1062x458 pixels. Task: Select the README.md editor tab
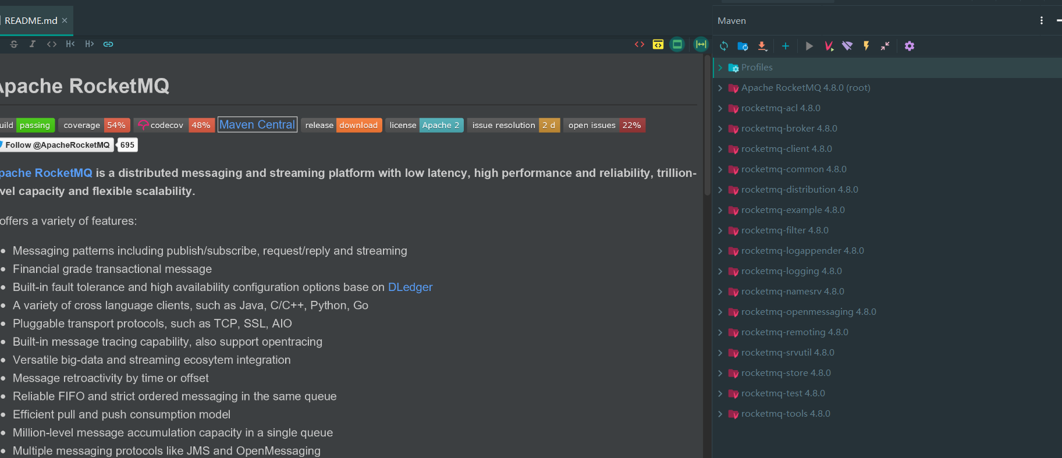[x=31, y=20]
